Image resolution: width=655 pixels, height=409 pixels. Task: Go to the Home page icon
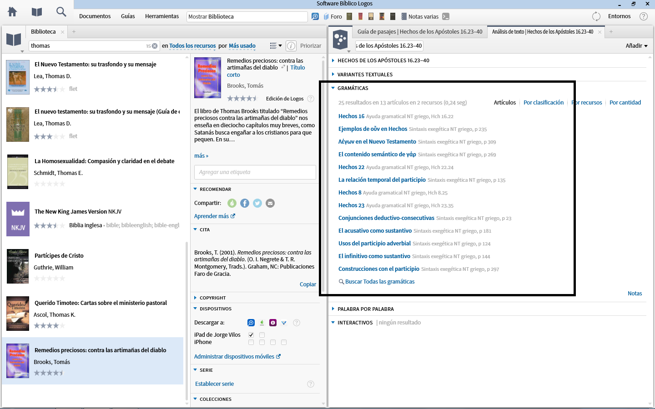(x=12, y=12)
